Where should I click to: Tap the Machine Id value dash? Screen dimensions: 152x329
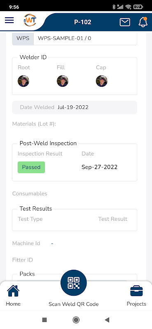click(52, 243)
